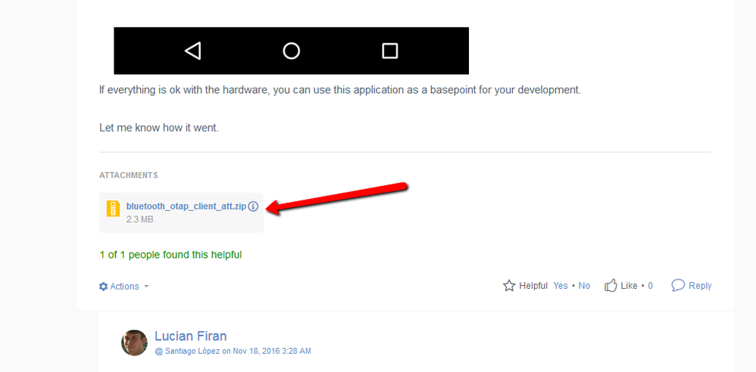The image size is (756, 372).
Task: Click the 'Helpful' label text
Action: coord(533,286)
